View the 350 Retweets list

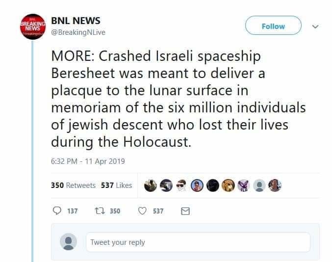(73, 185)
